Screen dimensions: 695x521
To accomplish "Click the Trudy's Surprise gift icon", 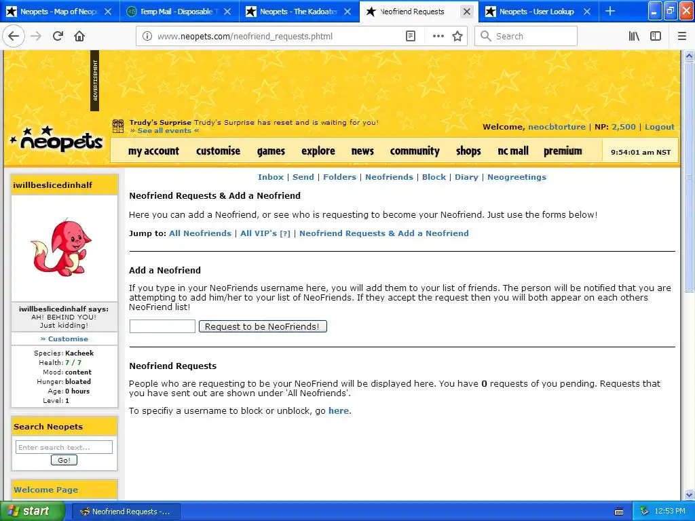I will 118,126.
